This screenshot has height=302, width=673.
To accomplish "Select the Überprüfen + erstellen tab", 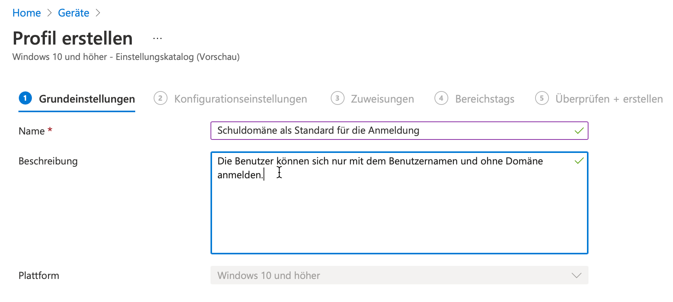I will 608,99.
